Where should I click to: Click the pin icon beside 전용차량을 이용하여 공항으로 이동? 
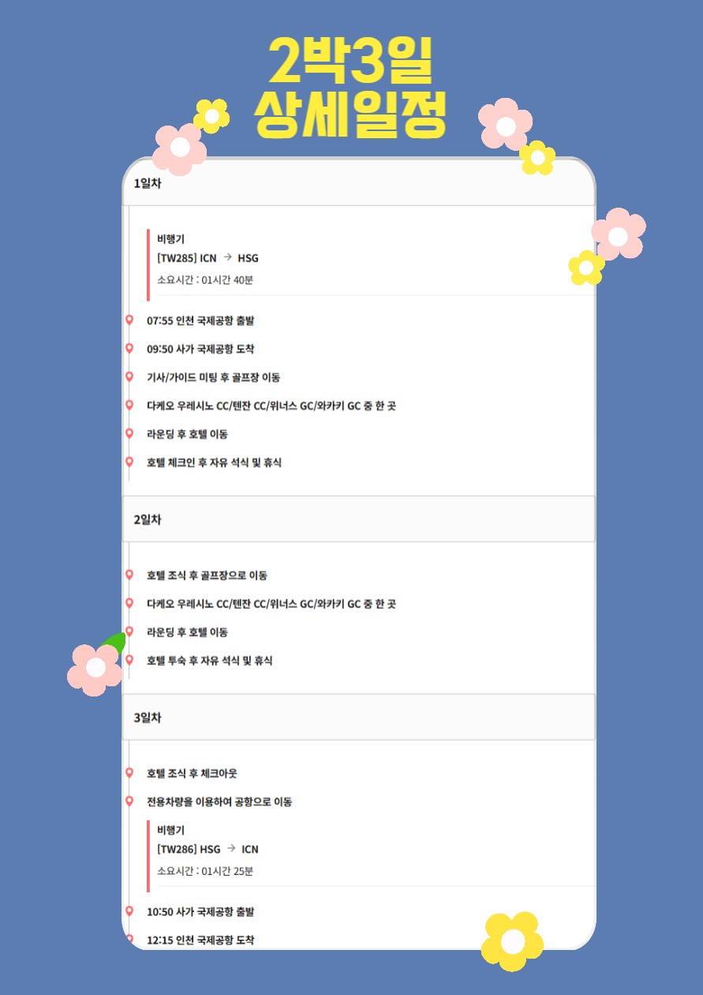129,802
